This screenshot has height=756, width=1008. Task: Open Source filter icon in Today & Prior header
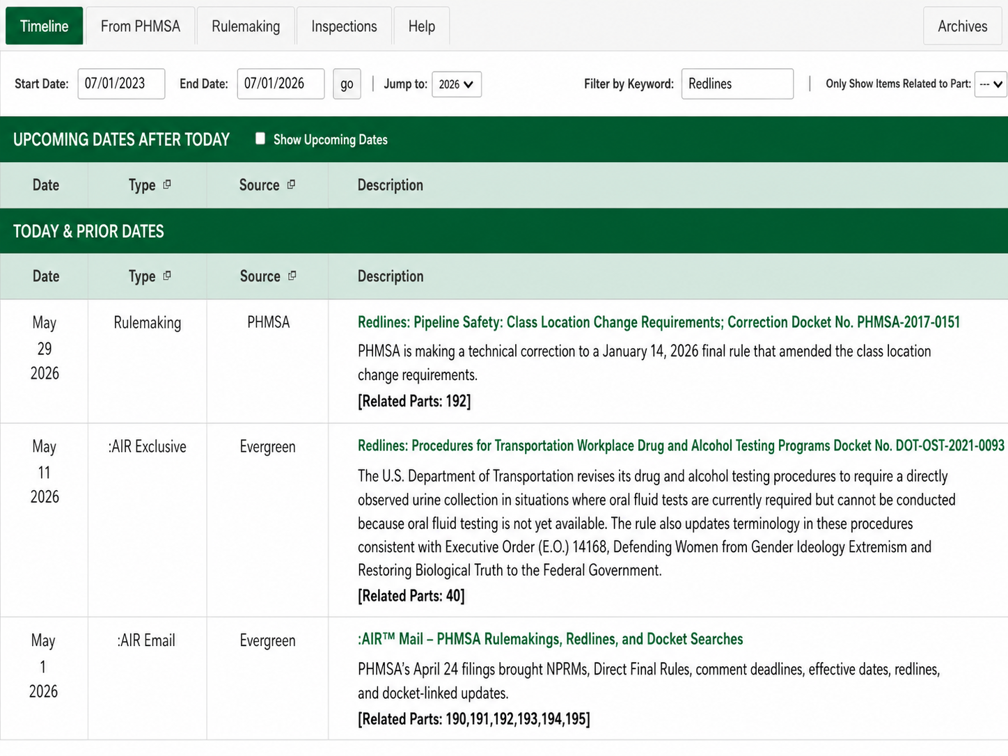pos(292,276)
